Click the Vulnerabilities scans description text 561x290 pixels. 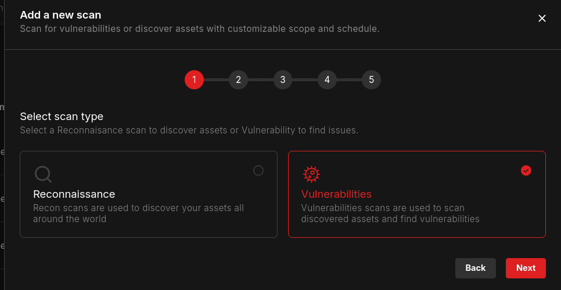pyautogui.click(x=390, y=213)
